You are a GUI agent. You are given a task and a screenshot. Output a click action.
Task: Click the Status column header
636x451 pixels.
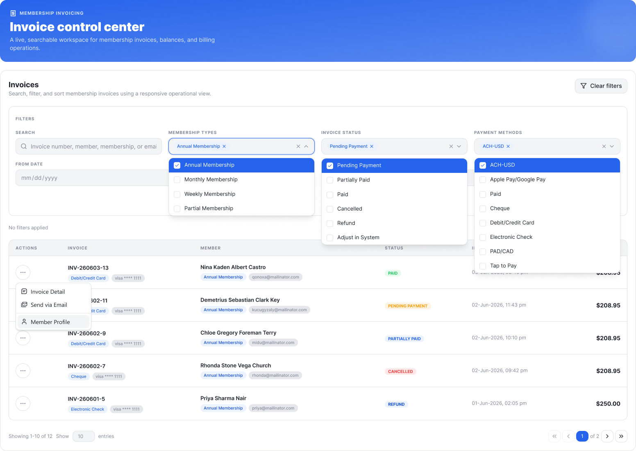pos(394,248)
